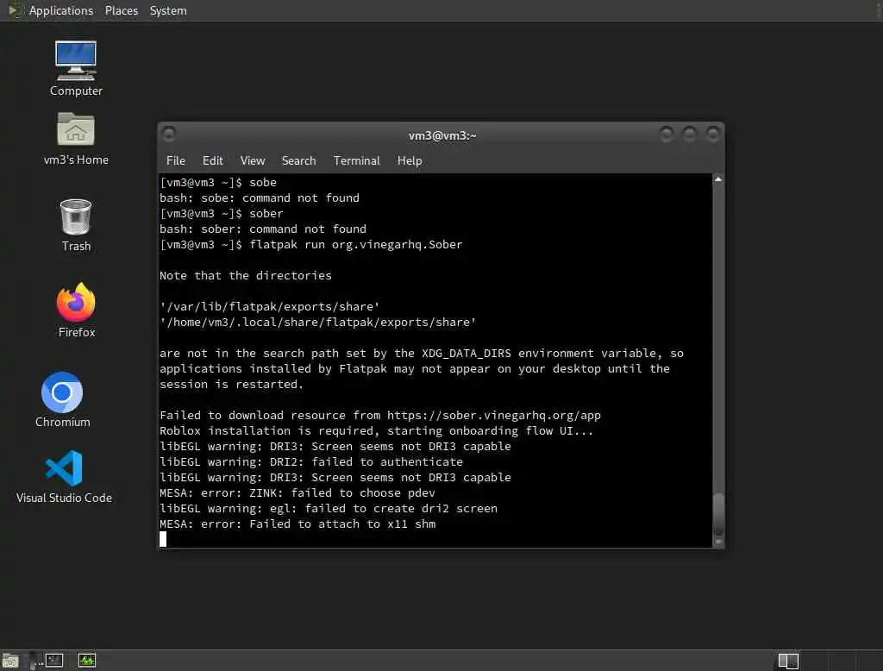883x671 pixels.
Task: Click the terminal cursor block on last line
Action: click(163, 539)
